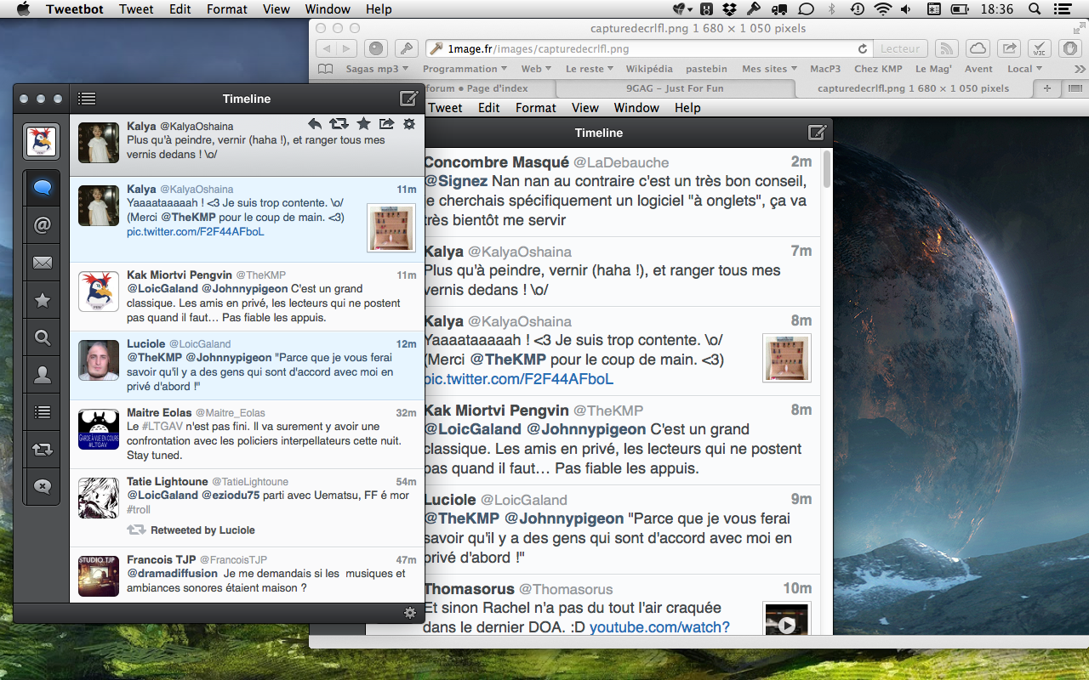Screen dimensions: 1089x680
Task: Open the pic.twitter.com/F2F44AFboL link
Action: click(196, 231)
